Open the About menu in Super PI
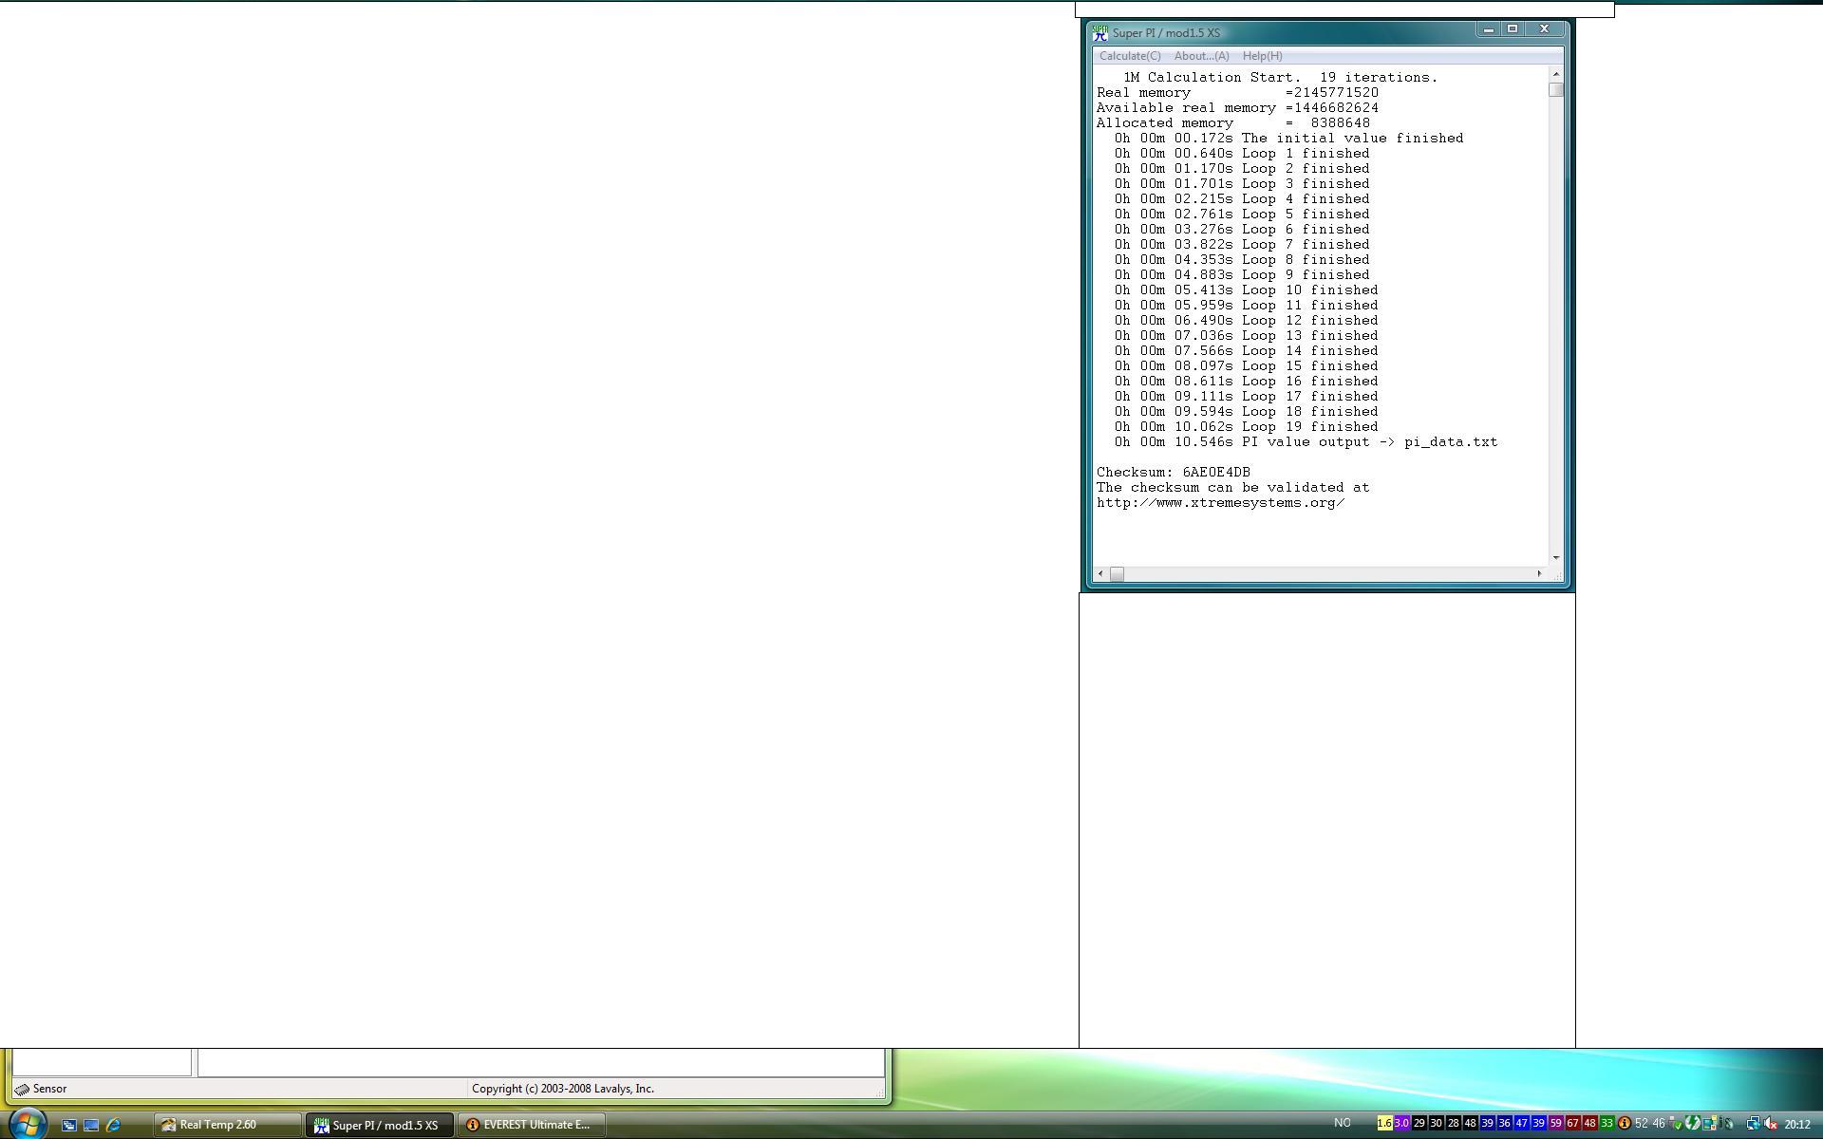 pos(1201,56)
